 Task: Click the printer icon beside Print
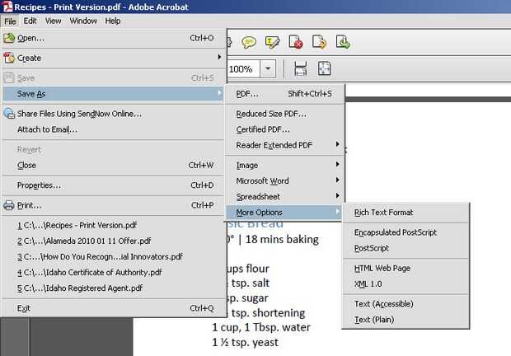point(9,205)
